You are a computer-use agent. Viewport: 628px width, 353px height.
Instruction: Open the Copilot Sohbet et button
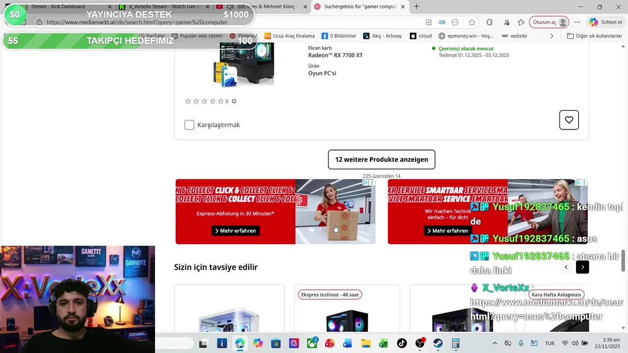[606, 22]
